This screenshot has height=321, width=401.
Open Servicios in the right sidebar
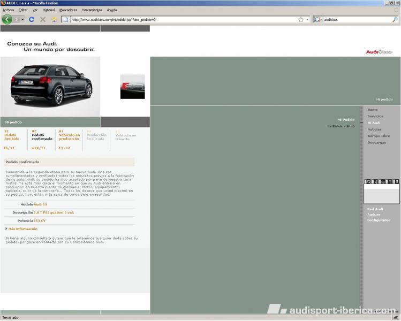375,116
